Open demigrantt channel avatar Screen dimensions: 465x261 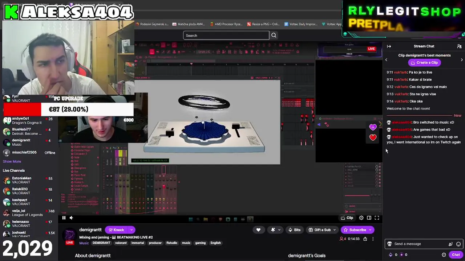(69, 235)
